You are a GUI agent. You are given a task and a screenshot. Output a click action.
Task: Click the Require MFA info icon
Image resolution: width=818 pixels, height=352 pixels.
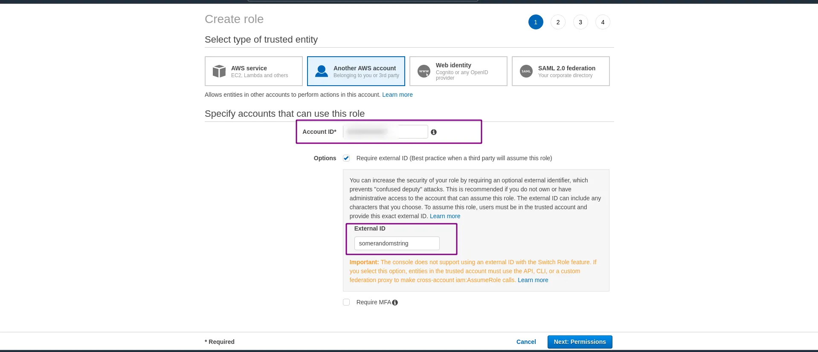pyautogui.click(x=395, y=303)
